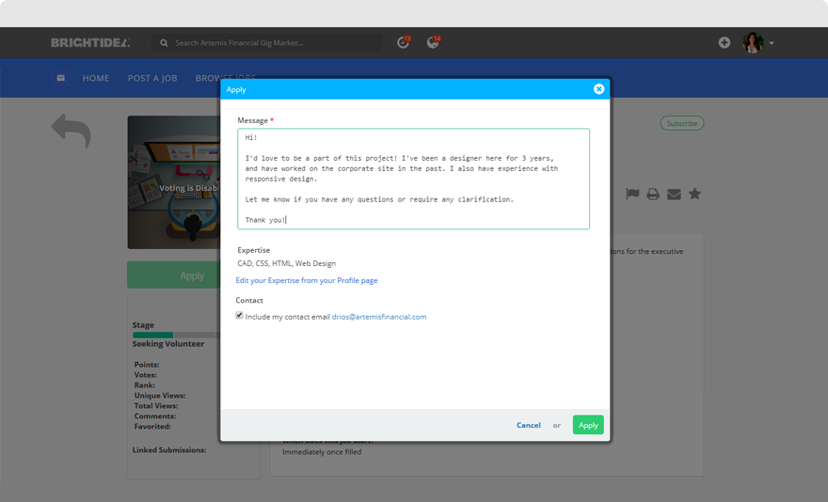Click inside the Message text area
Viewport: 828px width, 502px height.
413,179
